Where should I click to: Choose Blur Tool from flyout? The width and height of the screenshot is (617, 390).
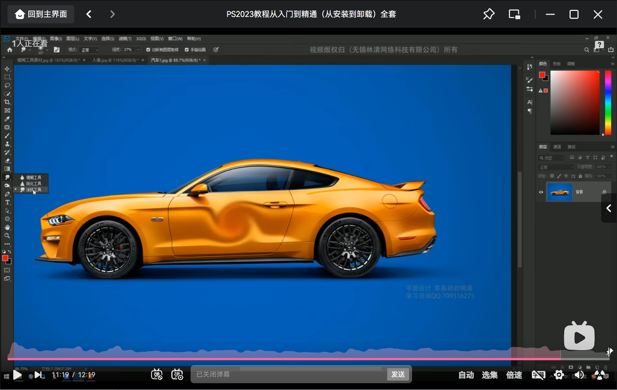tap(31, 177)
